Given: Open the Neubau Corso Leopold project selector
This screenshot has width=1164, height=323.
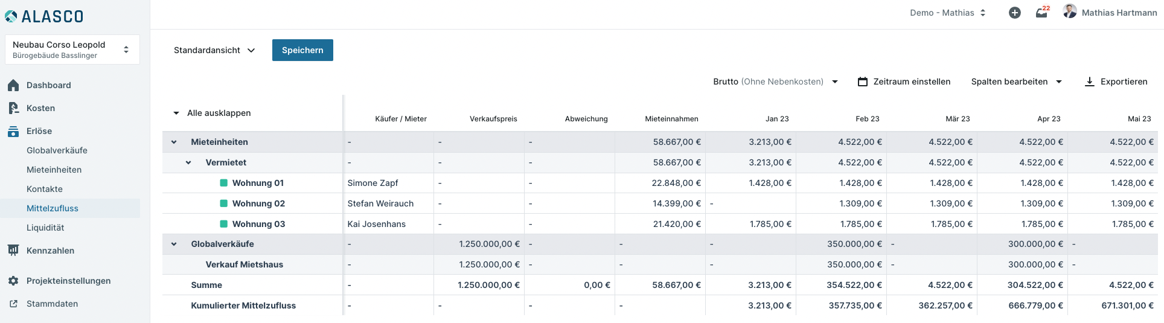Looking at the screenshot, I should pos(72,50).
